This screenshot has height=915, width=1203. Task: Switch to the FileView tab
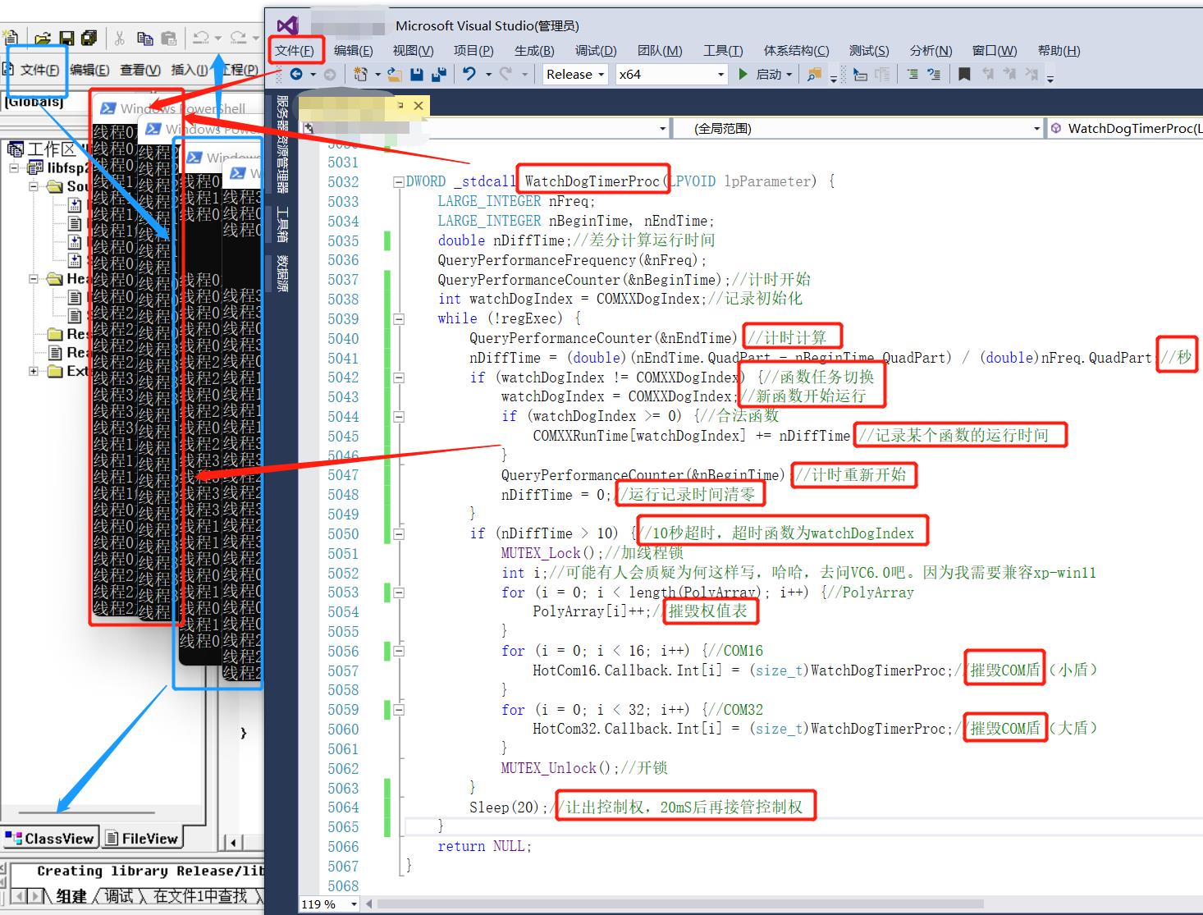141,839
